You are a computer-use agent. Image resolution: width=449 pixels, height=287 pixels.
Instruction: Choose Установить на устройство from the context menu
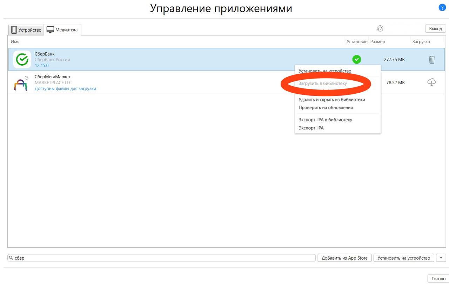pos(325,71)
